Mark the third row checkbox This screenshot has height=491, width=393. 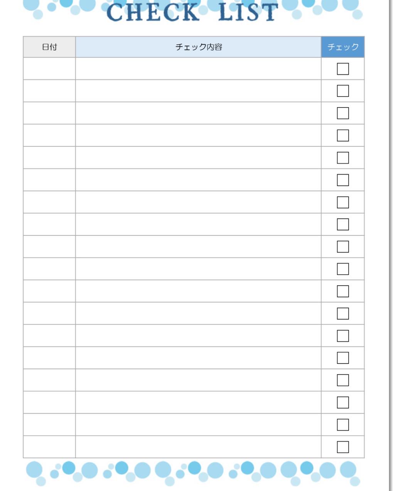(x=342, y=113)
